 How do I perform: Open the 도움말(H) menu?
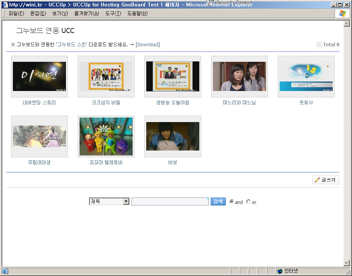click(138, 14)
